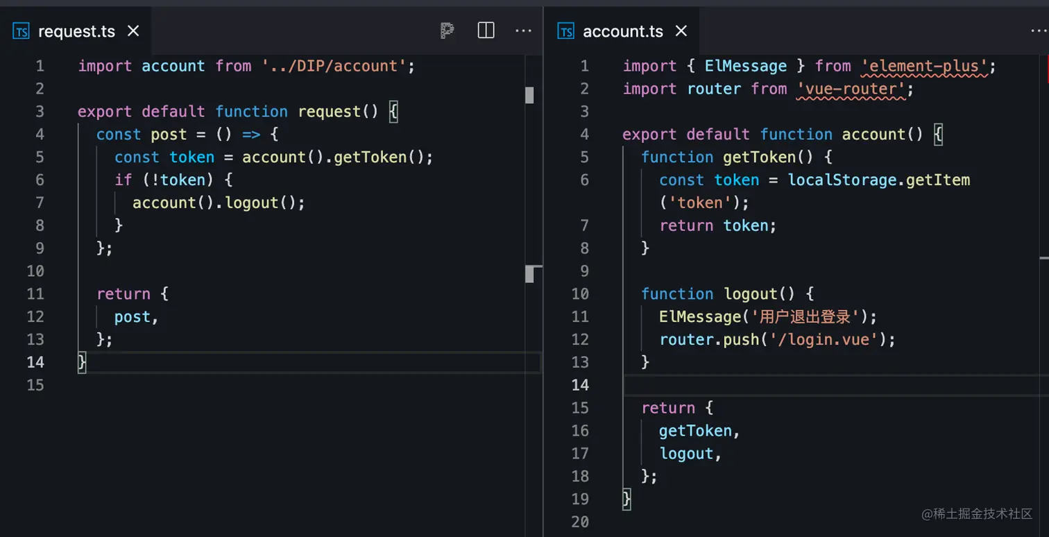Click the 'if (!token) {' line
The image size is (1049, 537).
point(173,180)
